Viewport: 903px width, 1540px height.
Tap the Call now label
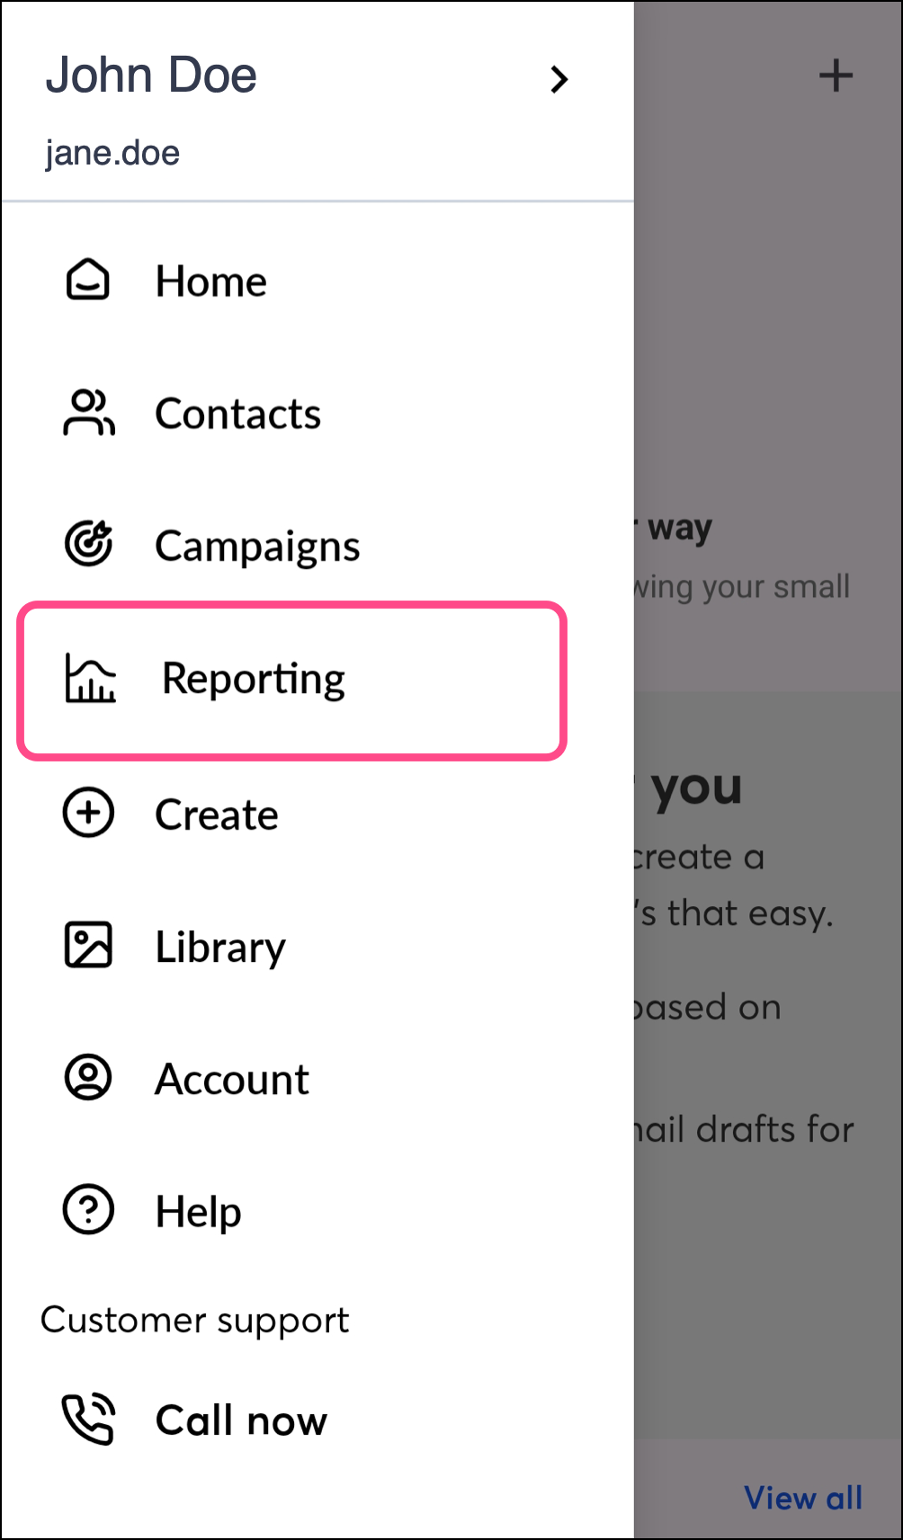click(x=241, y=1420)
